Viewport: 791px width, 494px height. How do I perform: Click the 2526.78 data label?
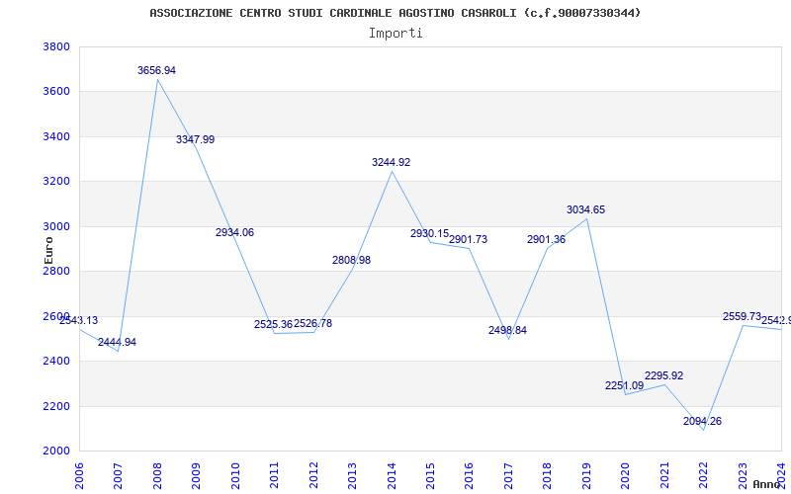[312, 324]
